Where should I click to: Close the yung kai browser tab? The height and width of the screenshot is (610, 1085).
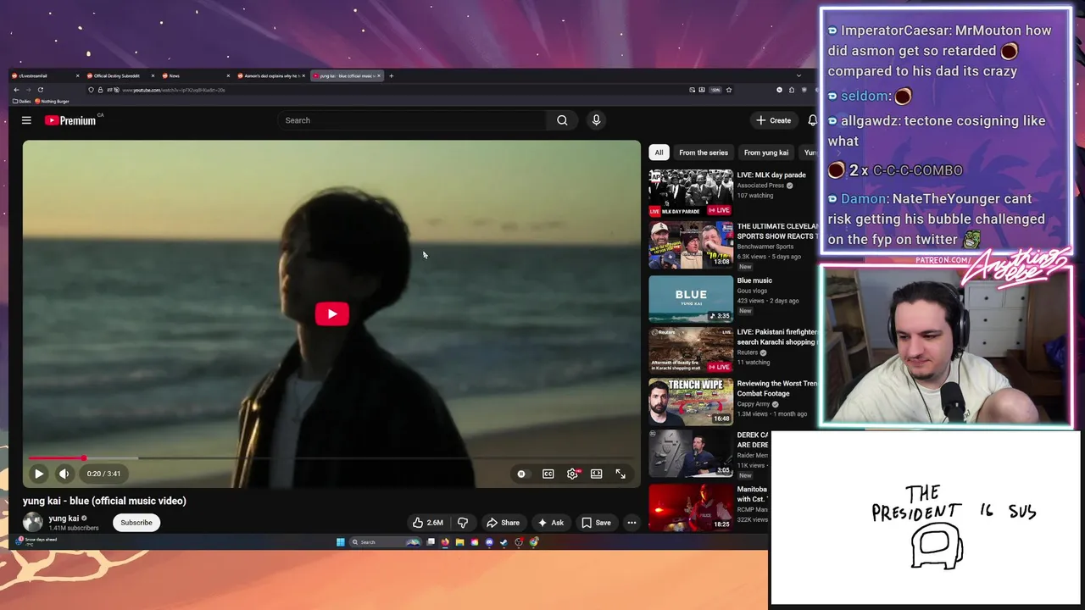click(379, 76)
